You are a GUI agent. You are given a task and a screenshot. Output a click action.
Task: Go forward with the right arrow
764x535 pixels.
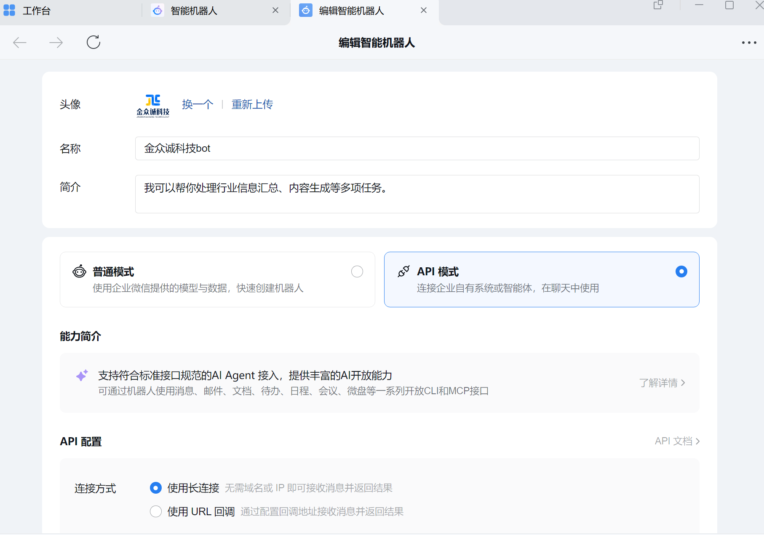56,43
